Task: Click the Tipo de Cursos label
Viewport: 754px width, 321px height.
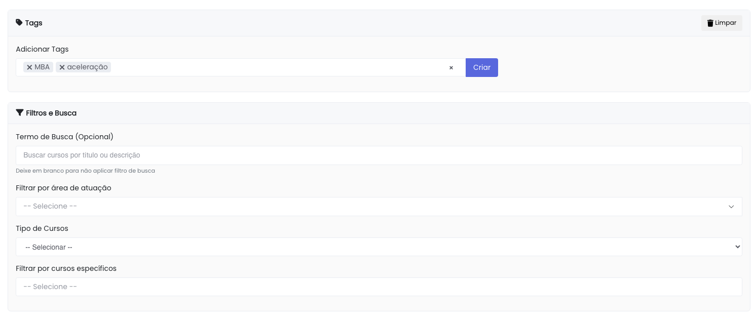Action: click(42, 228)
